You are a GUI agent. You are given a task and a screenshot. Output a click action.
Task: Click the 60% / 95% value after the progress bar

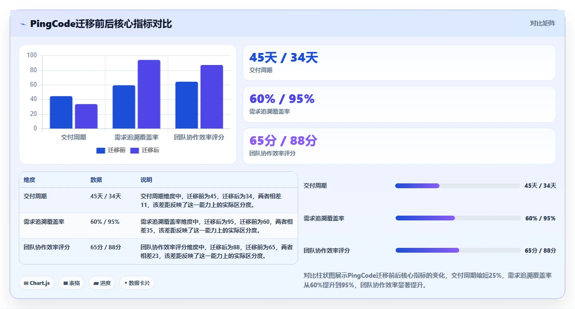(541, 219)
